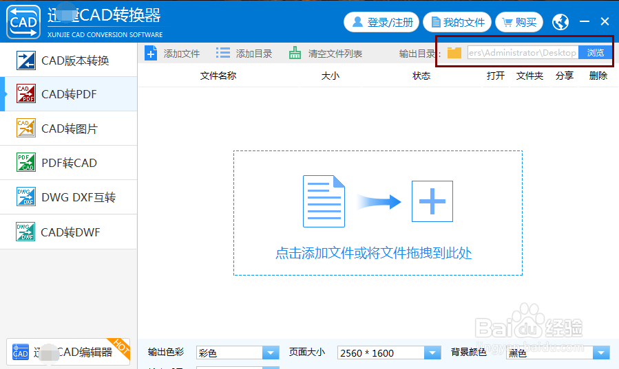Click the 文件名称 column header
This screenshot has width=619, height=369.
(x=218, y=76)
